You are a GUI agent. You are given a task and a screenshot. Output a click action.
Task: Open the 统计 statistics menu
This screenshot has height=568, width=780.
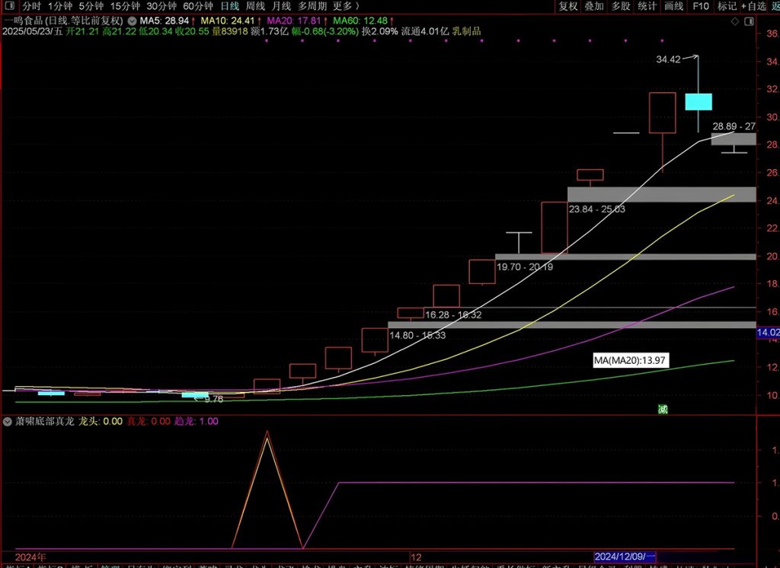click(x=647, y=6)
